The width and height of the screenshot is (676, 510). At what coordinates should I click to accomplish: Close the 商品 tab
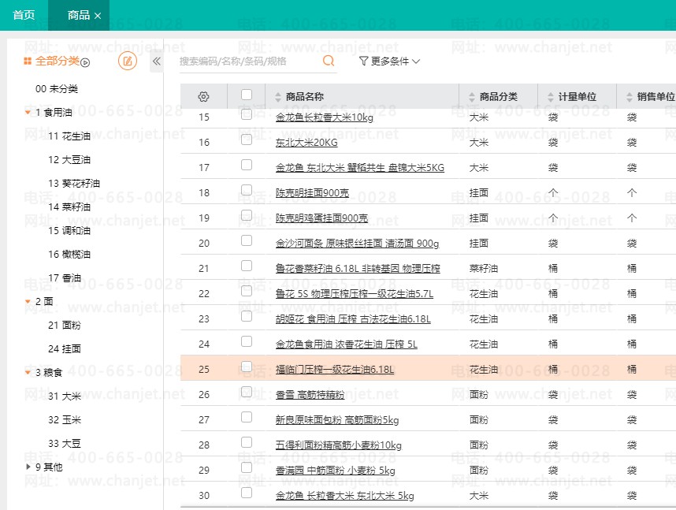[x=98, y=16]
